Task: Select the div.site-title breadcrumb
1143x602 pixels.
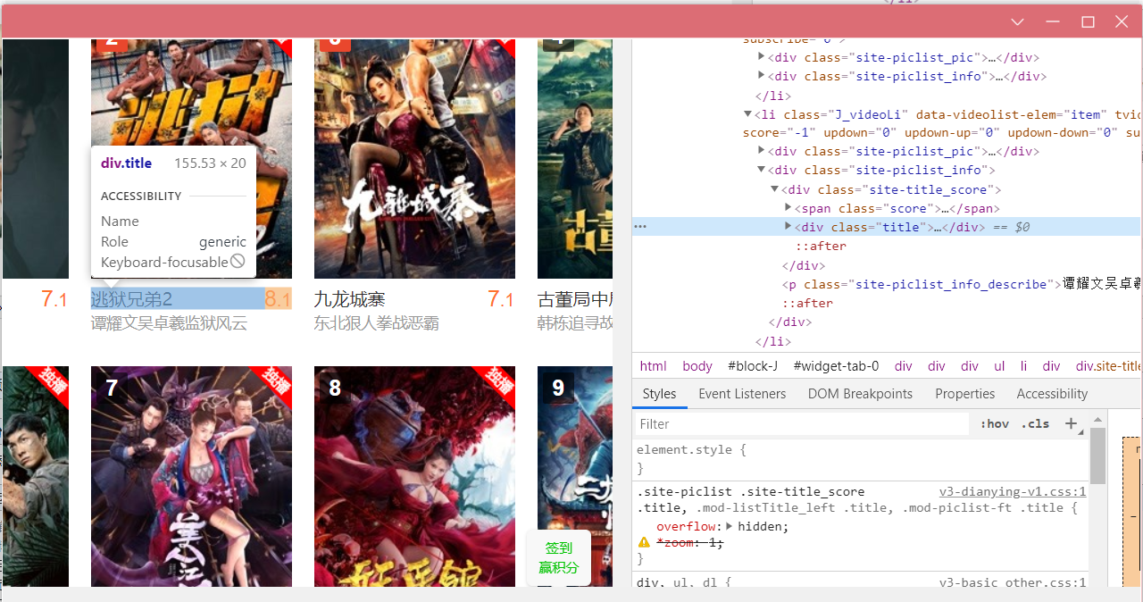Action: (x=1107, y=366)
